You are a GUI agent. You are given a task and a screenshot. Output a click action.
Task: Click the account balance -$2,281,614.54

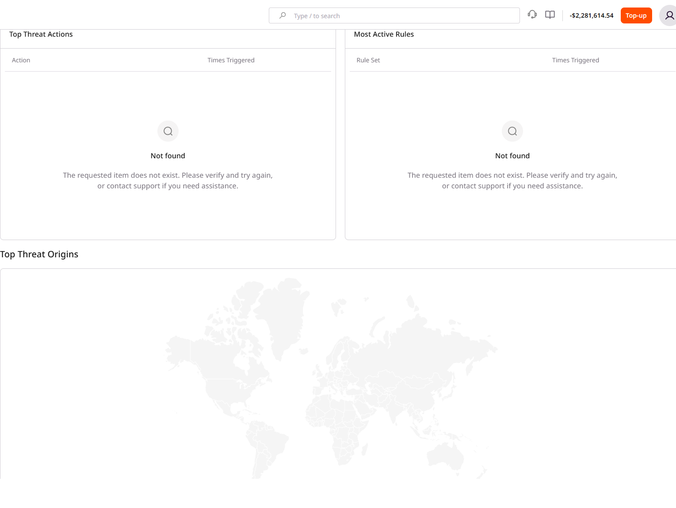pos(592,15)
